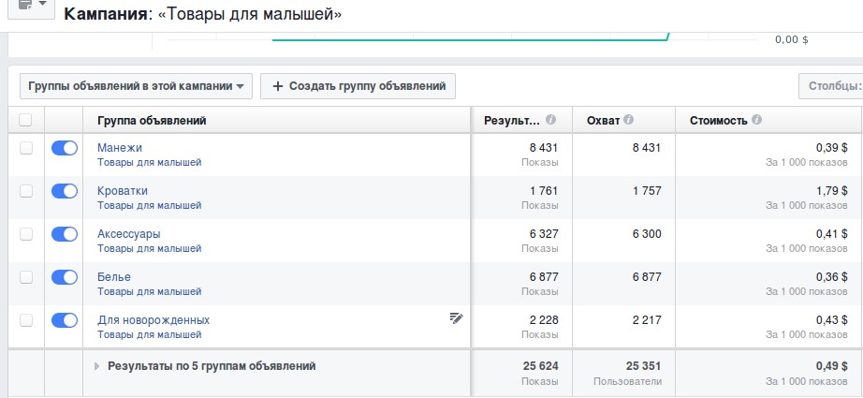Open the Столбцы columns dropdown

click(830, 86)
